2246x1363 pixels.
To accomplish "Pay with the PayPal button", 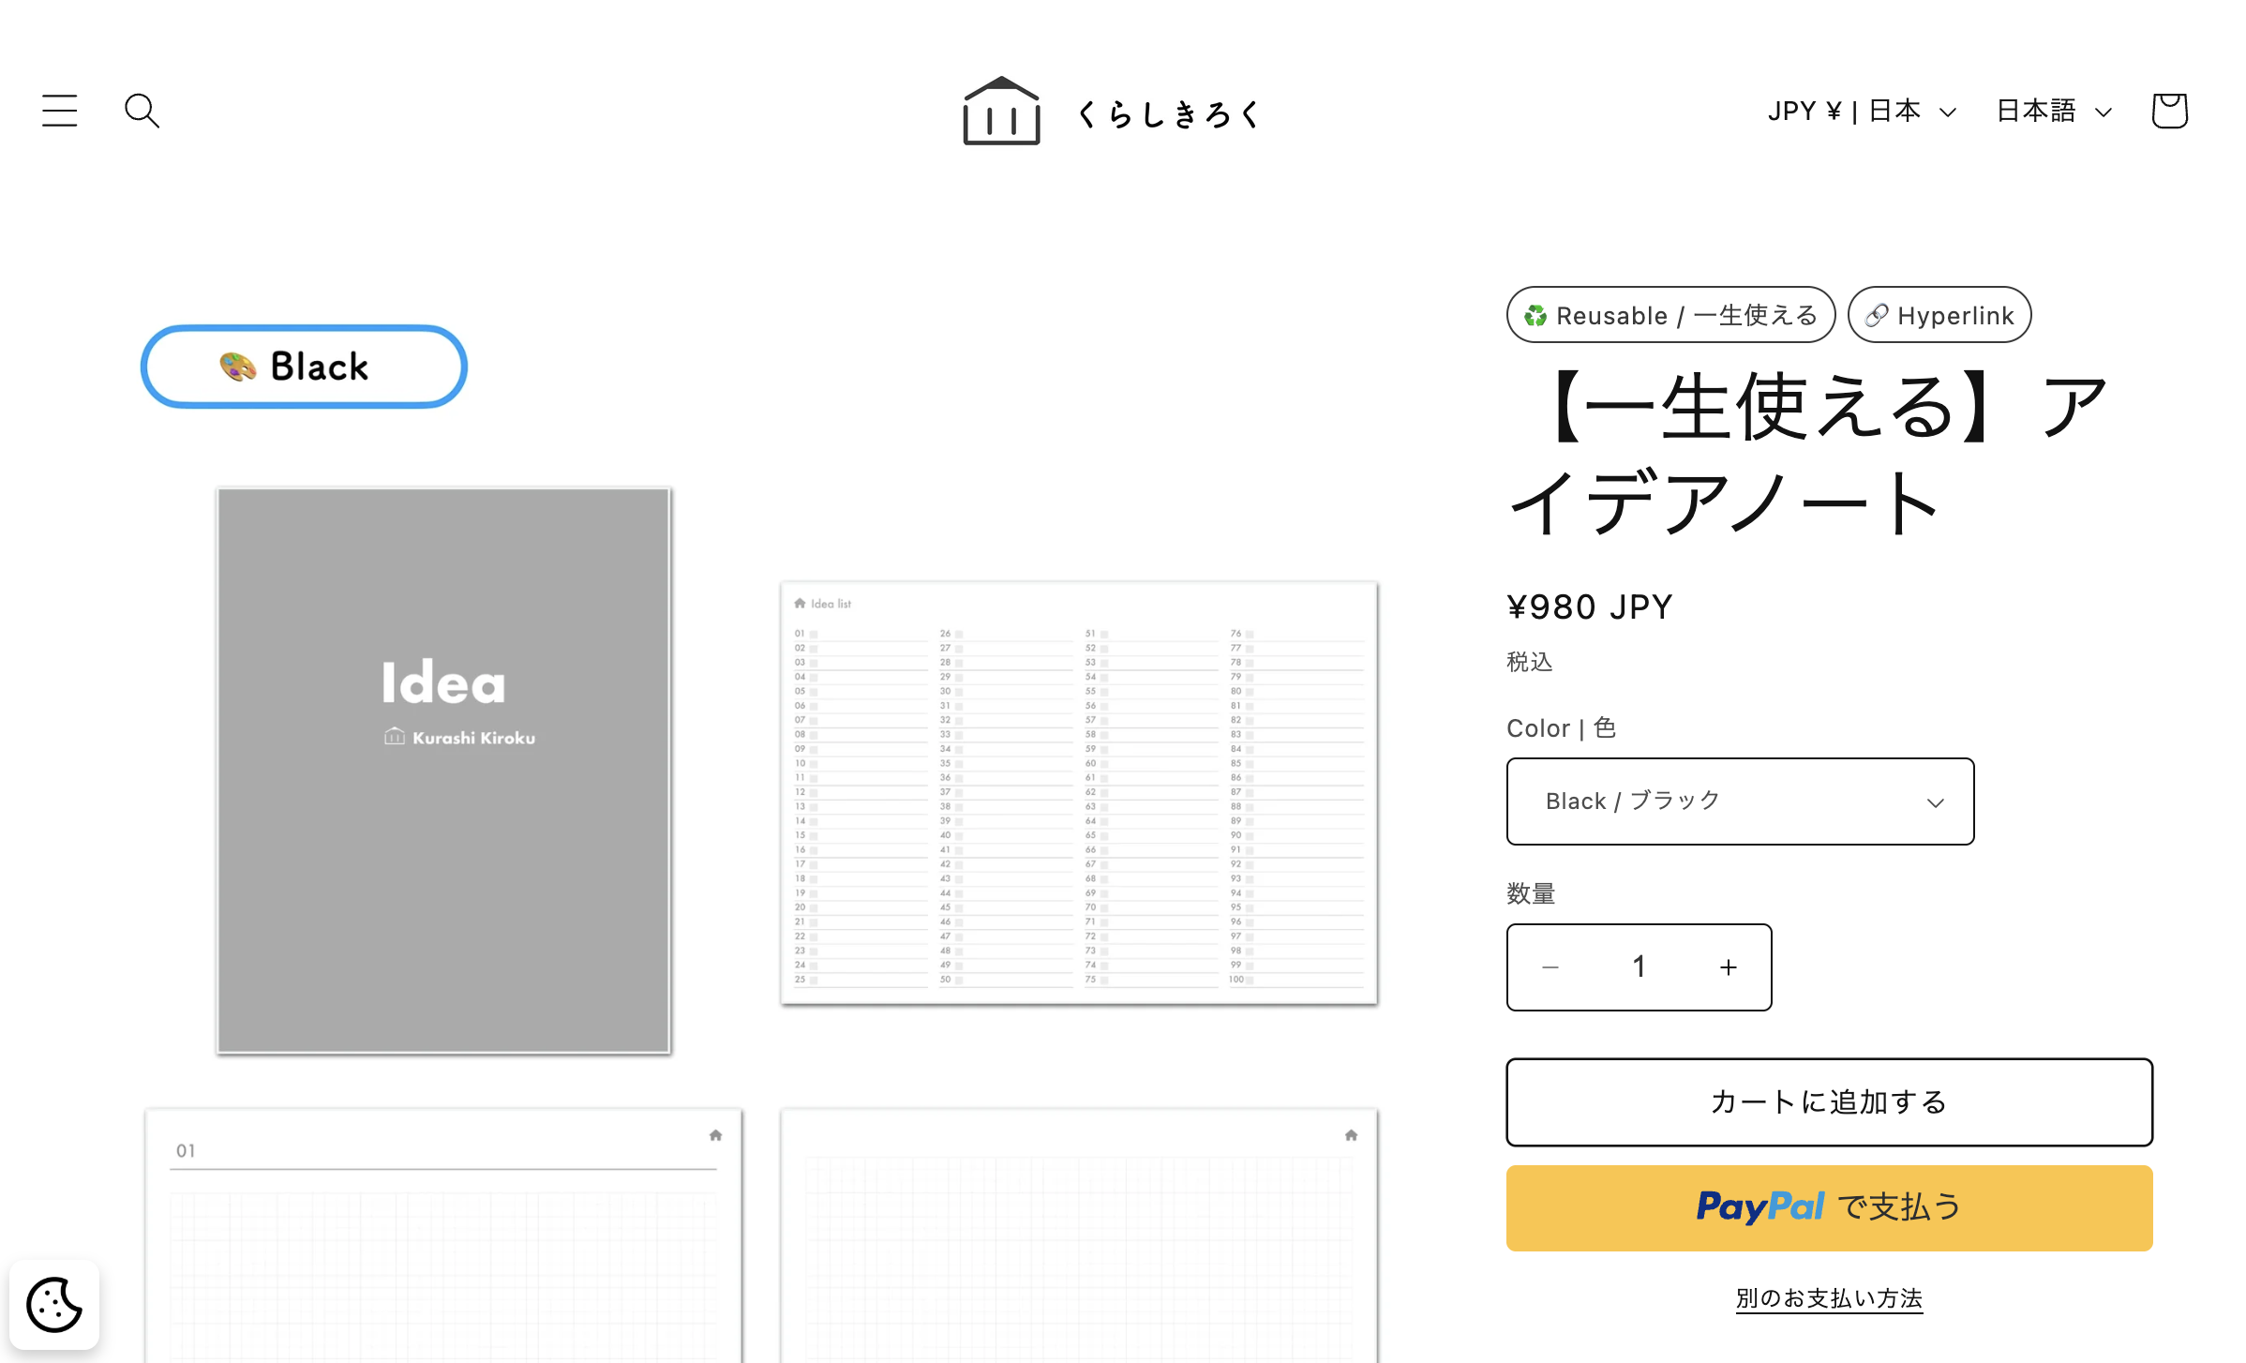I will coord(1829,1207).
